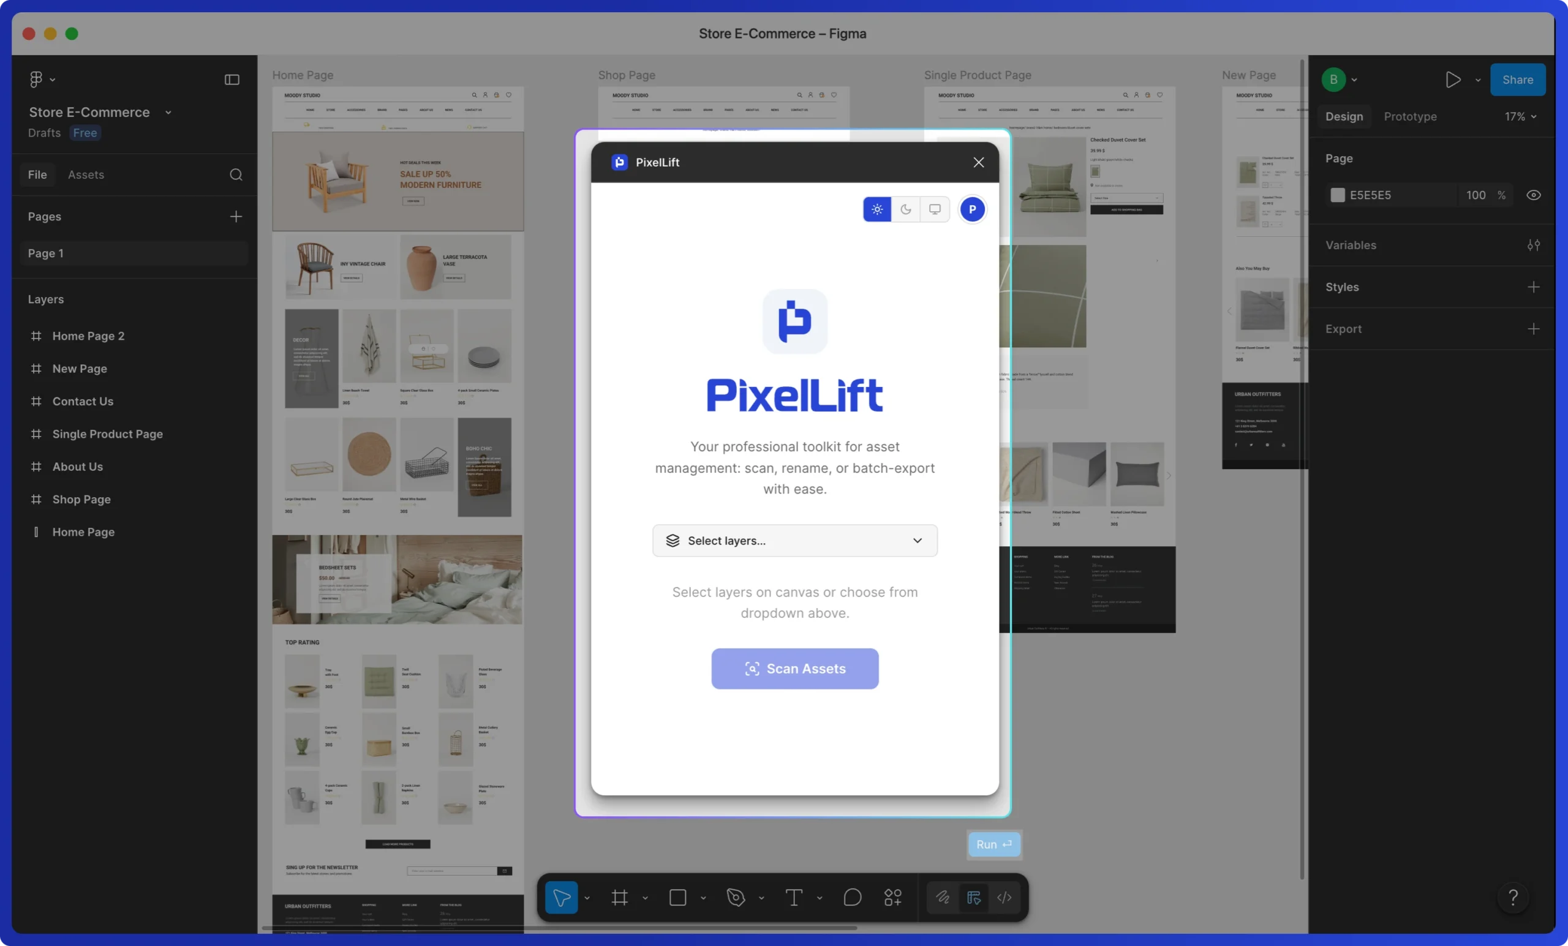Image resolution: width=1568 pixels, height=946 pixels.
Task: Click the E5E5E5 page color swatch
Action: point(1338,195)
